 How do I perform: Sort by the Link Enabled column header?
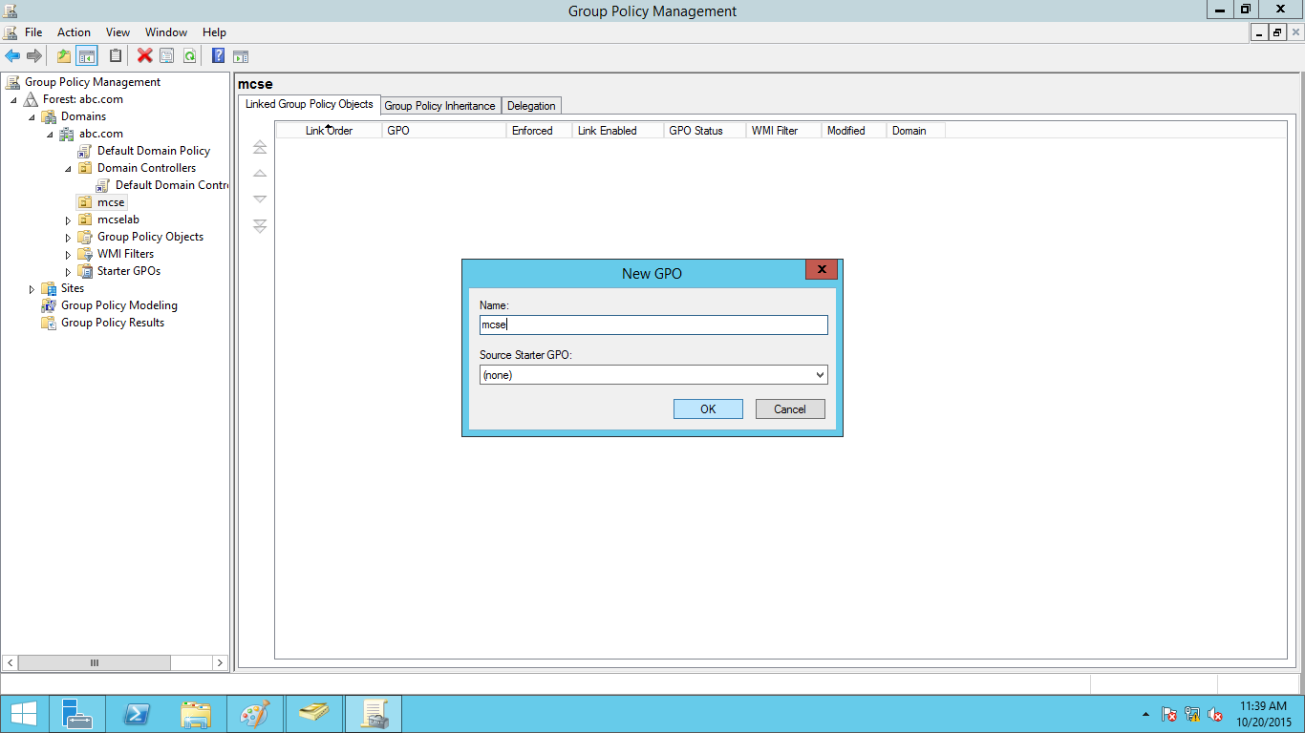(x=618, y=131)
